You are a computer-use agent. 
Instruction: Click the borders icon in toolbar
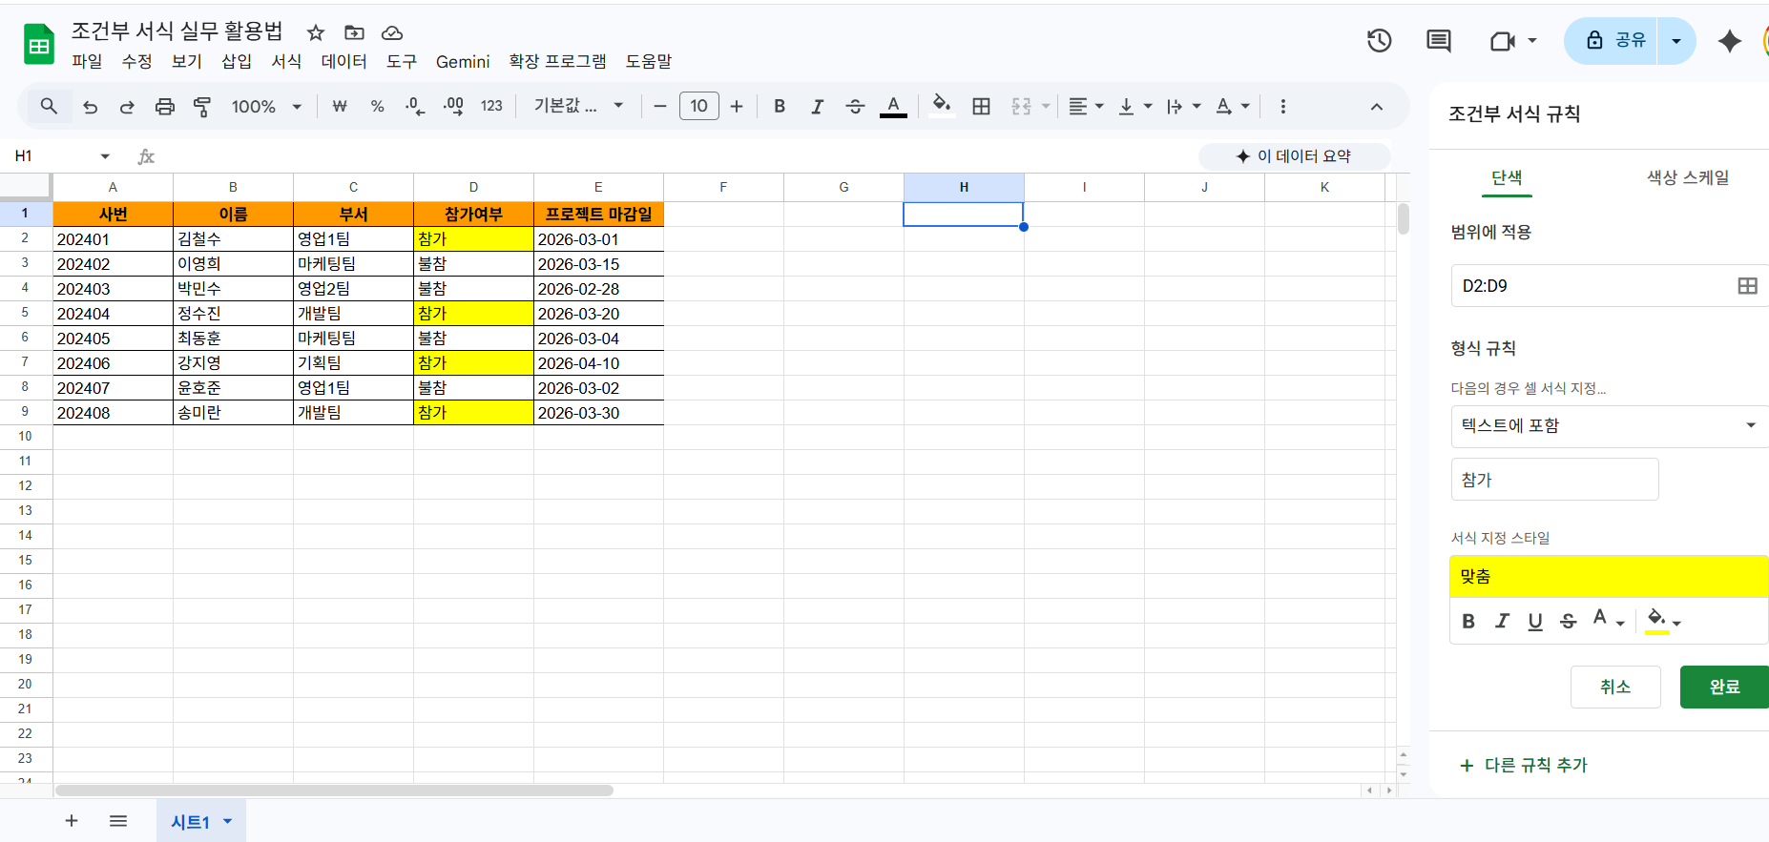click(x=981, y=107)
